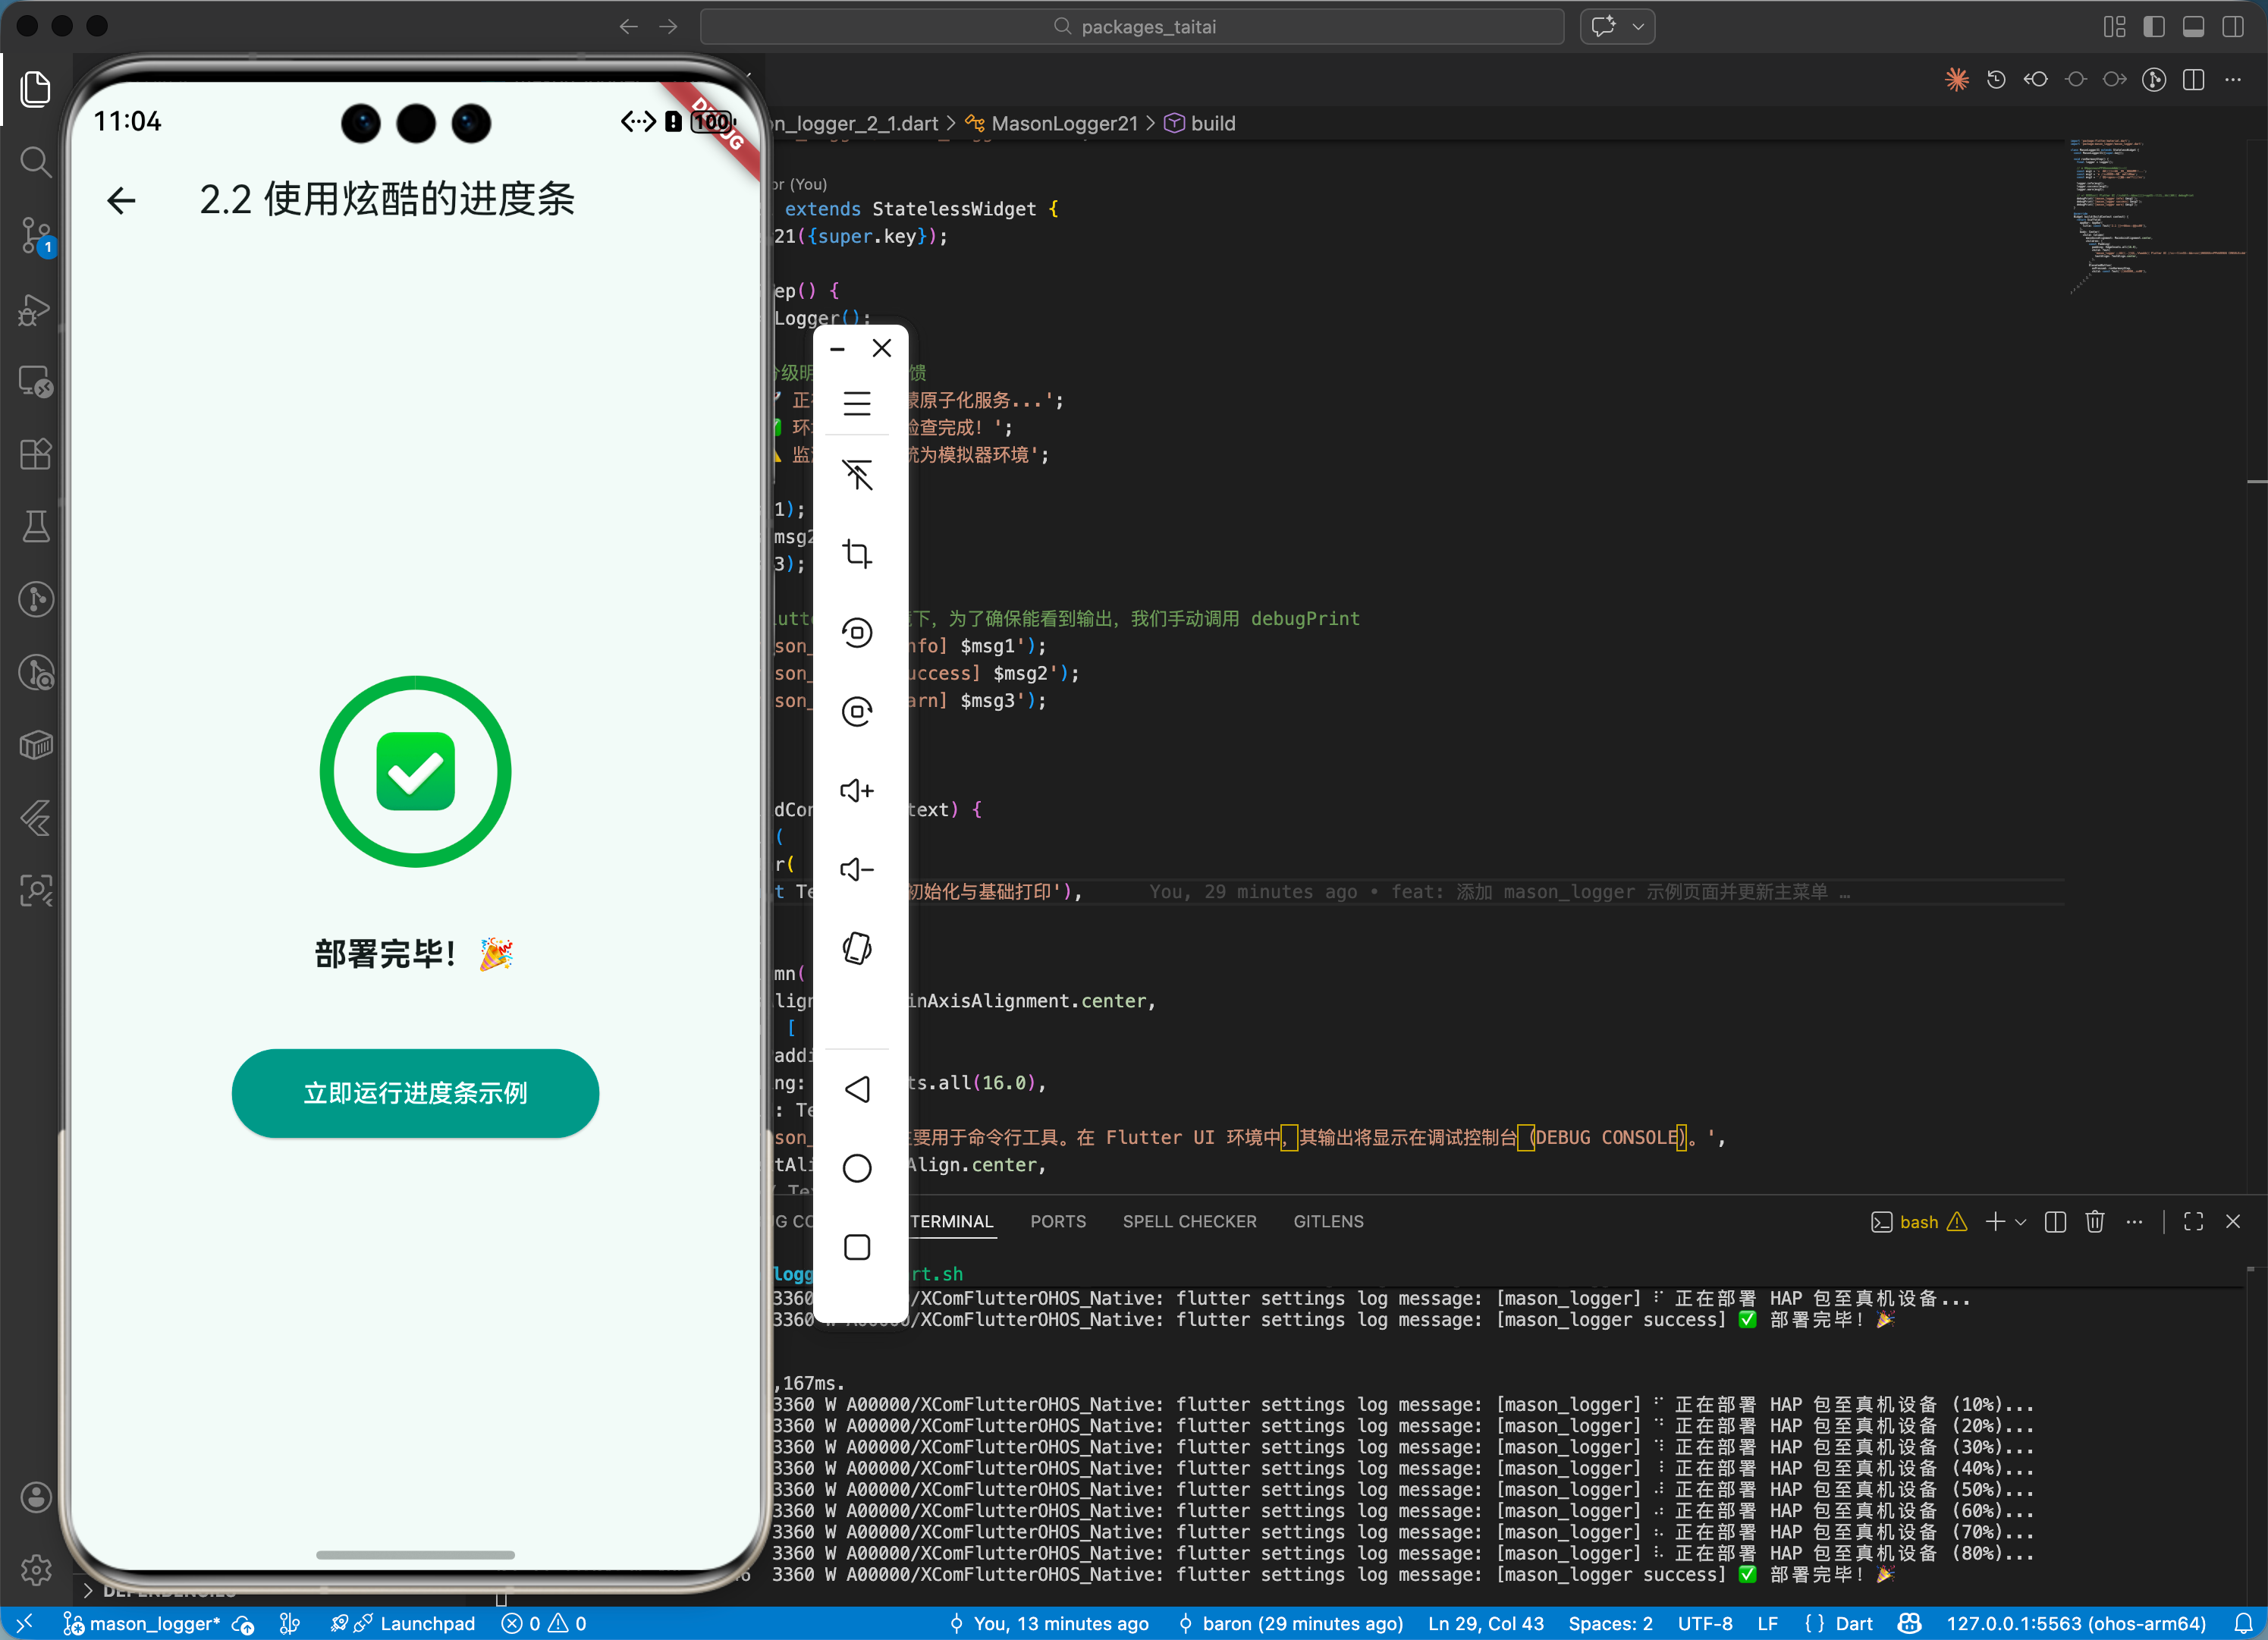Open the Search sidebar view
Viewport: 2268px width, 1640px height.
(x=36, y=161)
